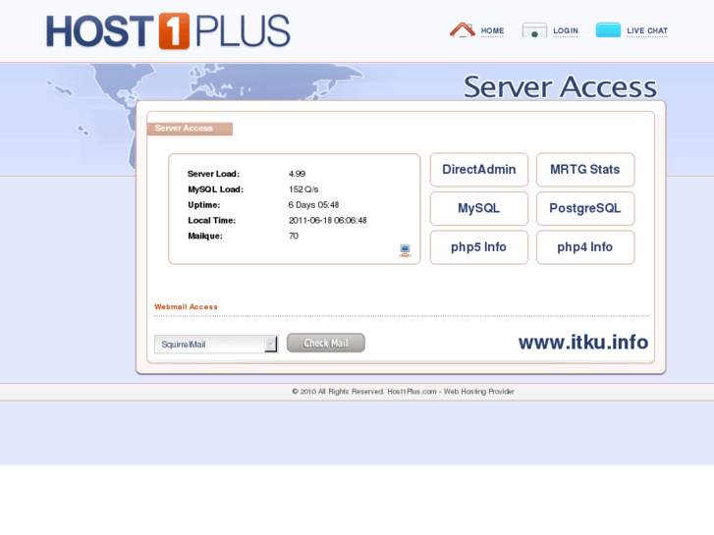This screenshot has width=714, height=535.
Task: Click the Local Time: label
Action: pyautogui.click(x=212, y=220)
